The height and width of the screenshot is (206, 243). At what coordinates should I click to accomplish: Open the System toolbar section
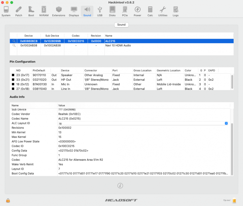(x=6, y=11)
